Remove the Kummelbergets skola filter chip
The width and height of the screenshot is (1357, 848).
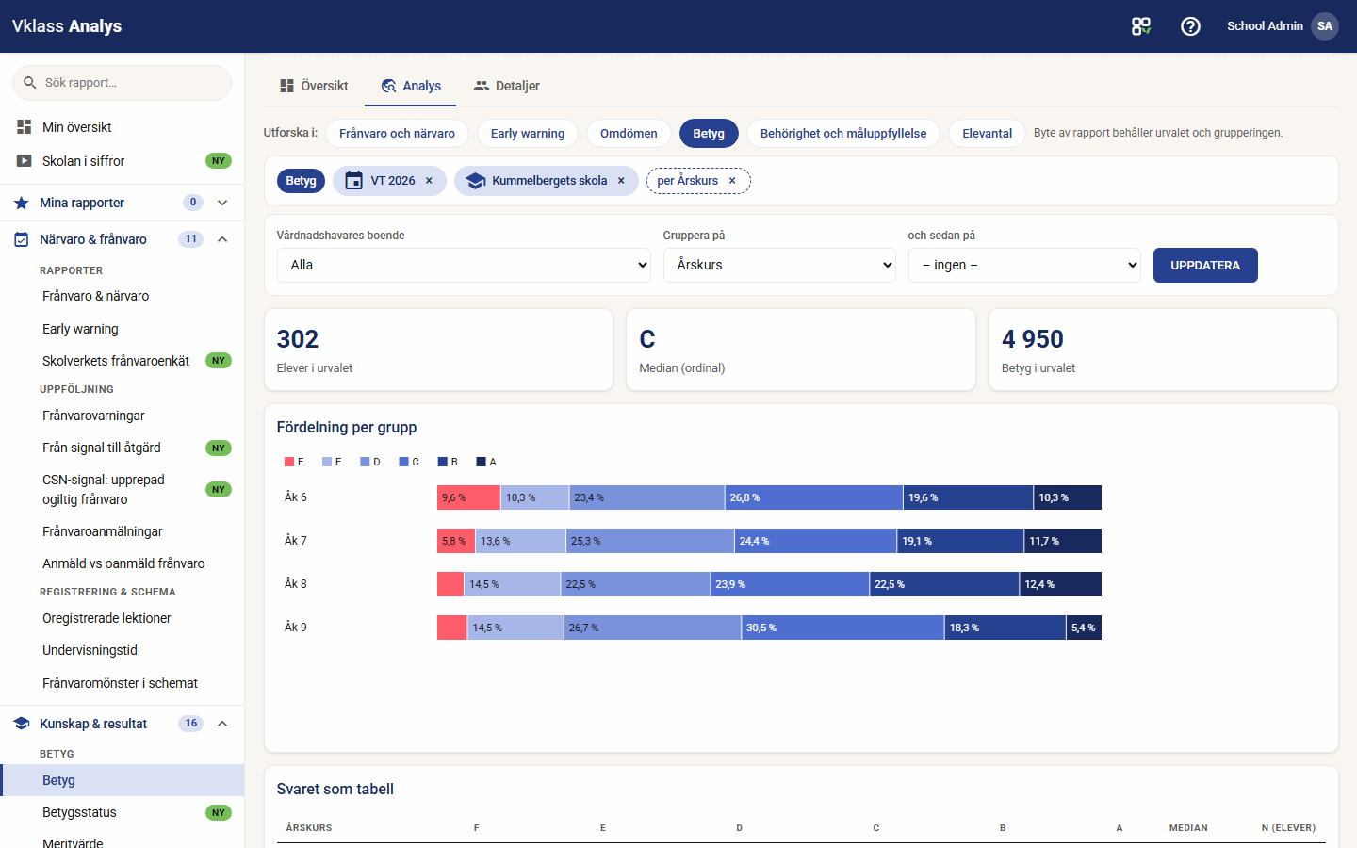point(621,181)
